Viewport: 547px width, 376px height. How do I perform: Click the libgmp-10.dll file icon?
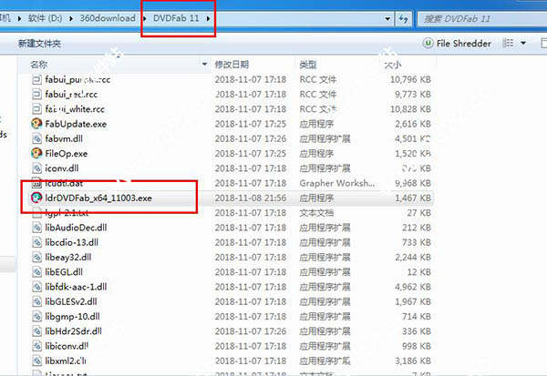[x=36, y=317]
